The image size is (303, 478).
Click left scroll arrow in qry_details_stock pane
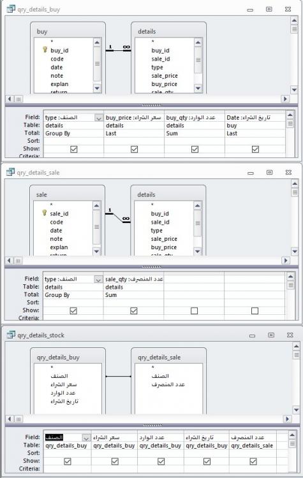(x=10, y=419)
